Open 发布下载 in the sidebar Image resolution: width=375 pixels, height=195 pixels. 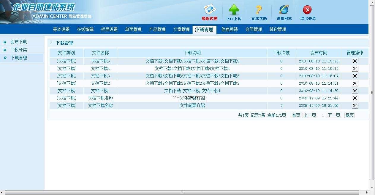[18, 42]
